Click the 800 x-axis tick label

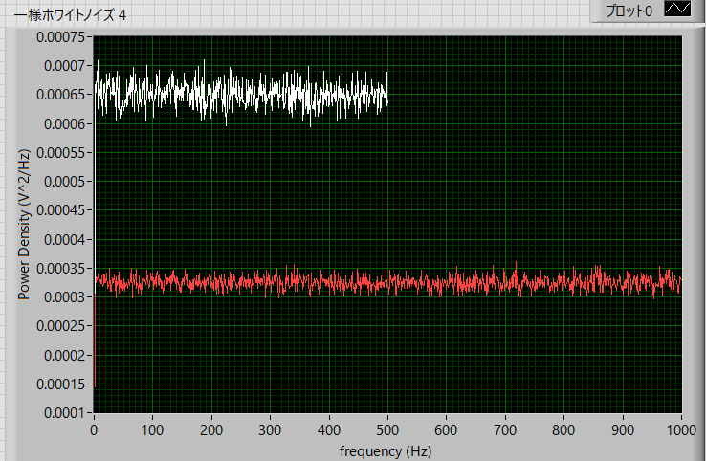pyautogui.click(x=563, y=431)
